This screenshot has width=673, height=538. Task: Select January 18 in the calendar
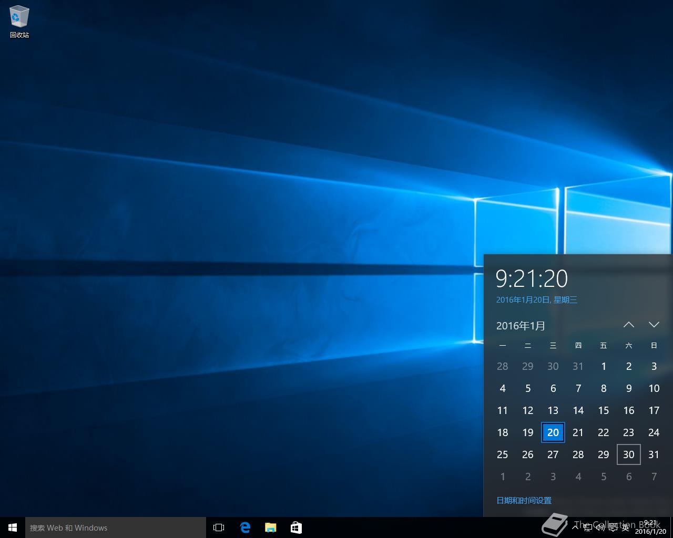pyautogui.click(x=503, y=432)
